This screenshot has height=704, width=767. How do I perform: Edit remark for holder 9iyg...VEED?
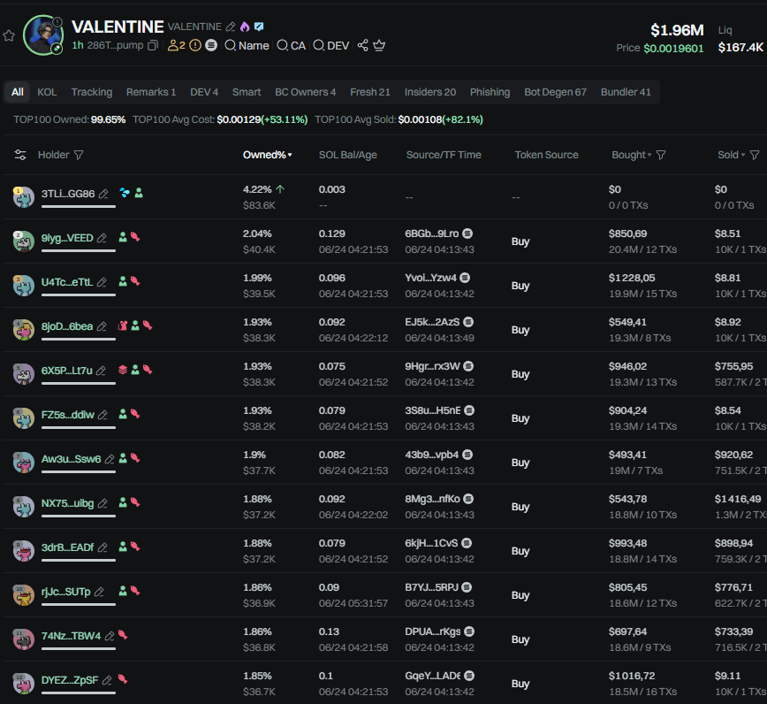tap(102, 238)
